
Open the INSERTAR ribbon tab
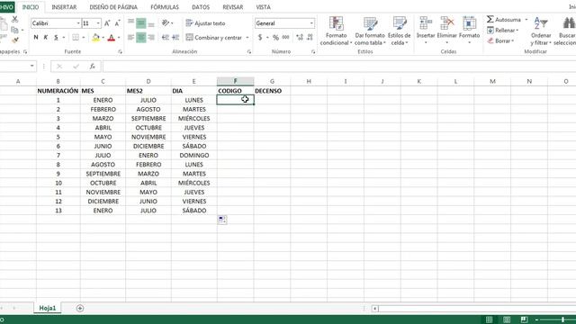click(64, 7)
